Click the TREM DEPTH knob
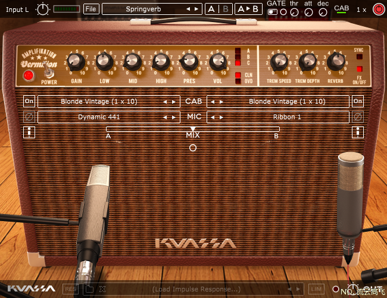 pos(308,62)
